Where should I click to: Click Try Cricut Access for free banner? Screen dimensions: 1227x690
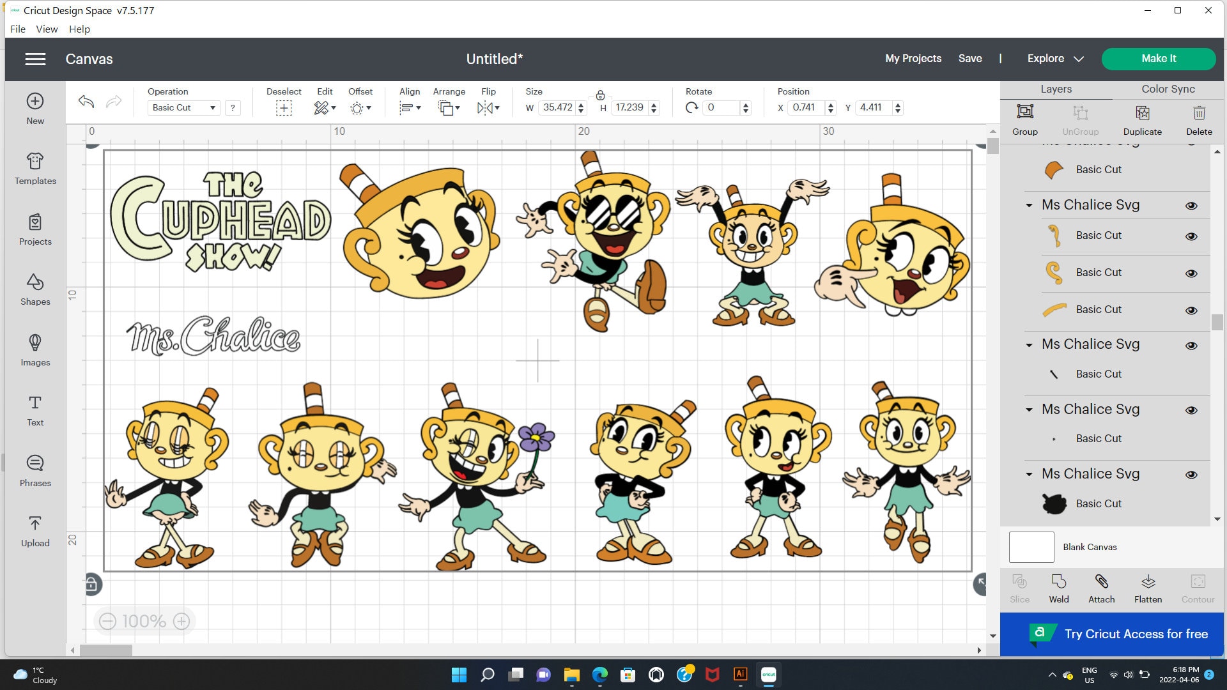click(x=1111, y=634)
